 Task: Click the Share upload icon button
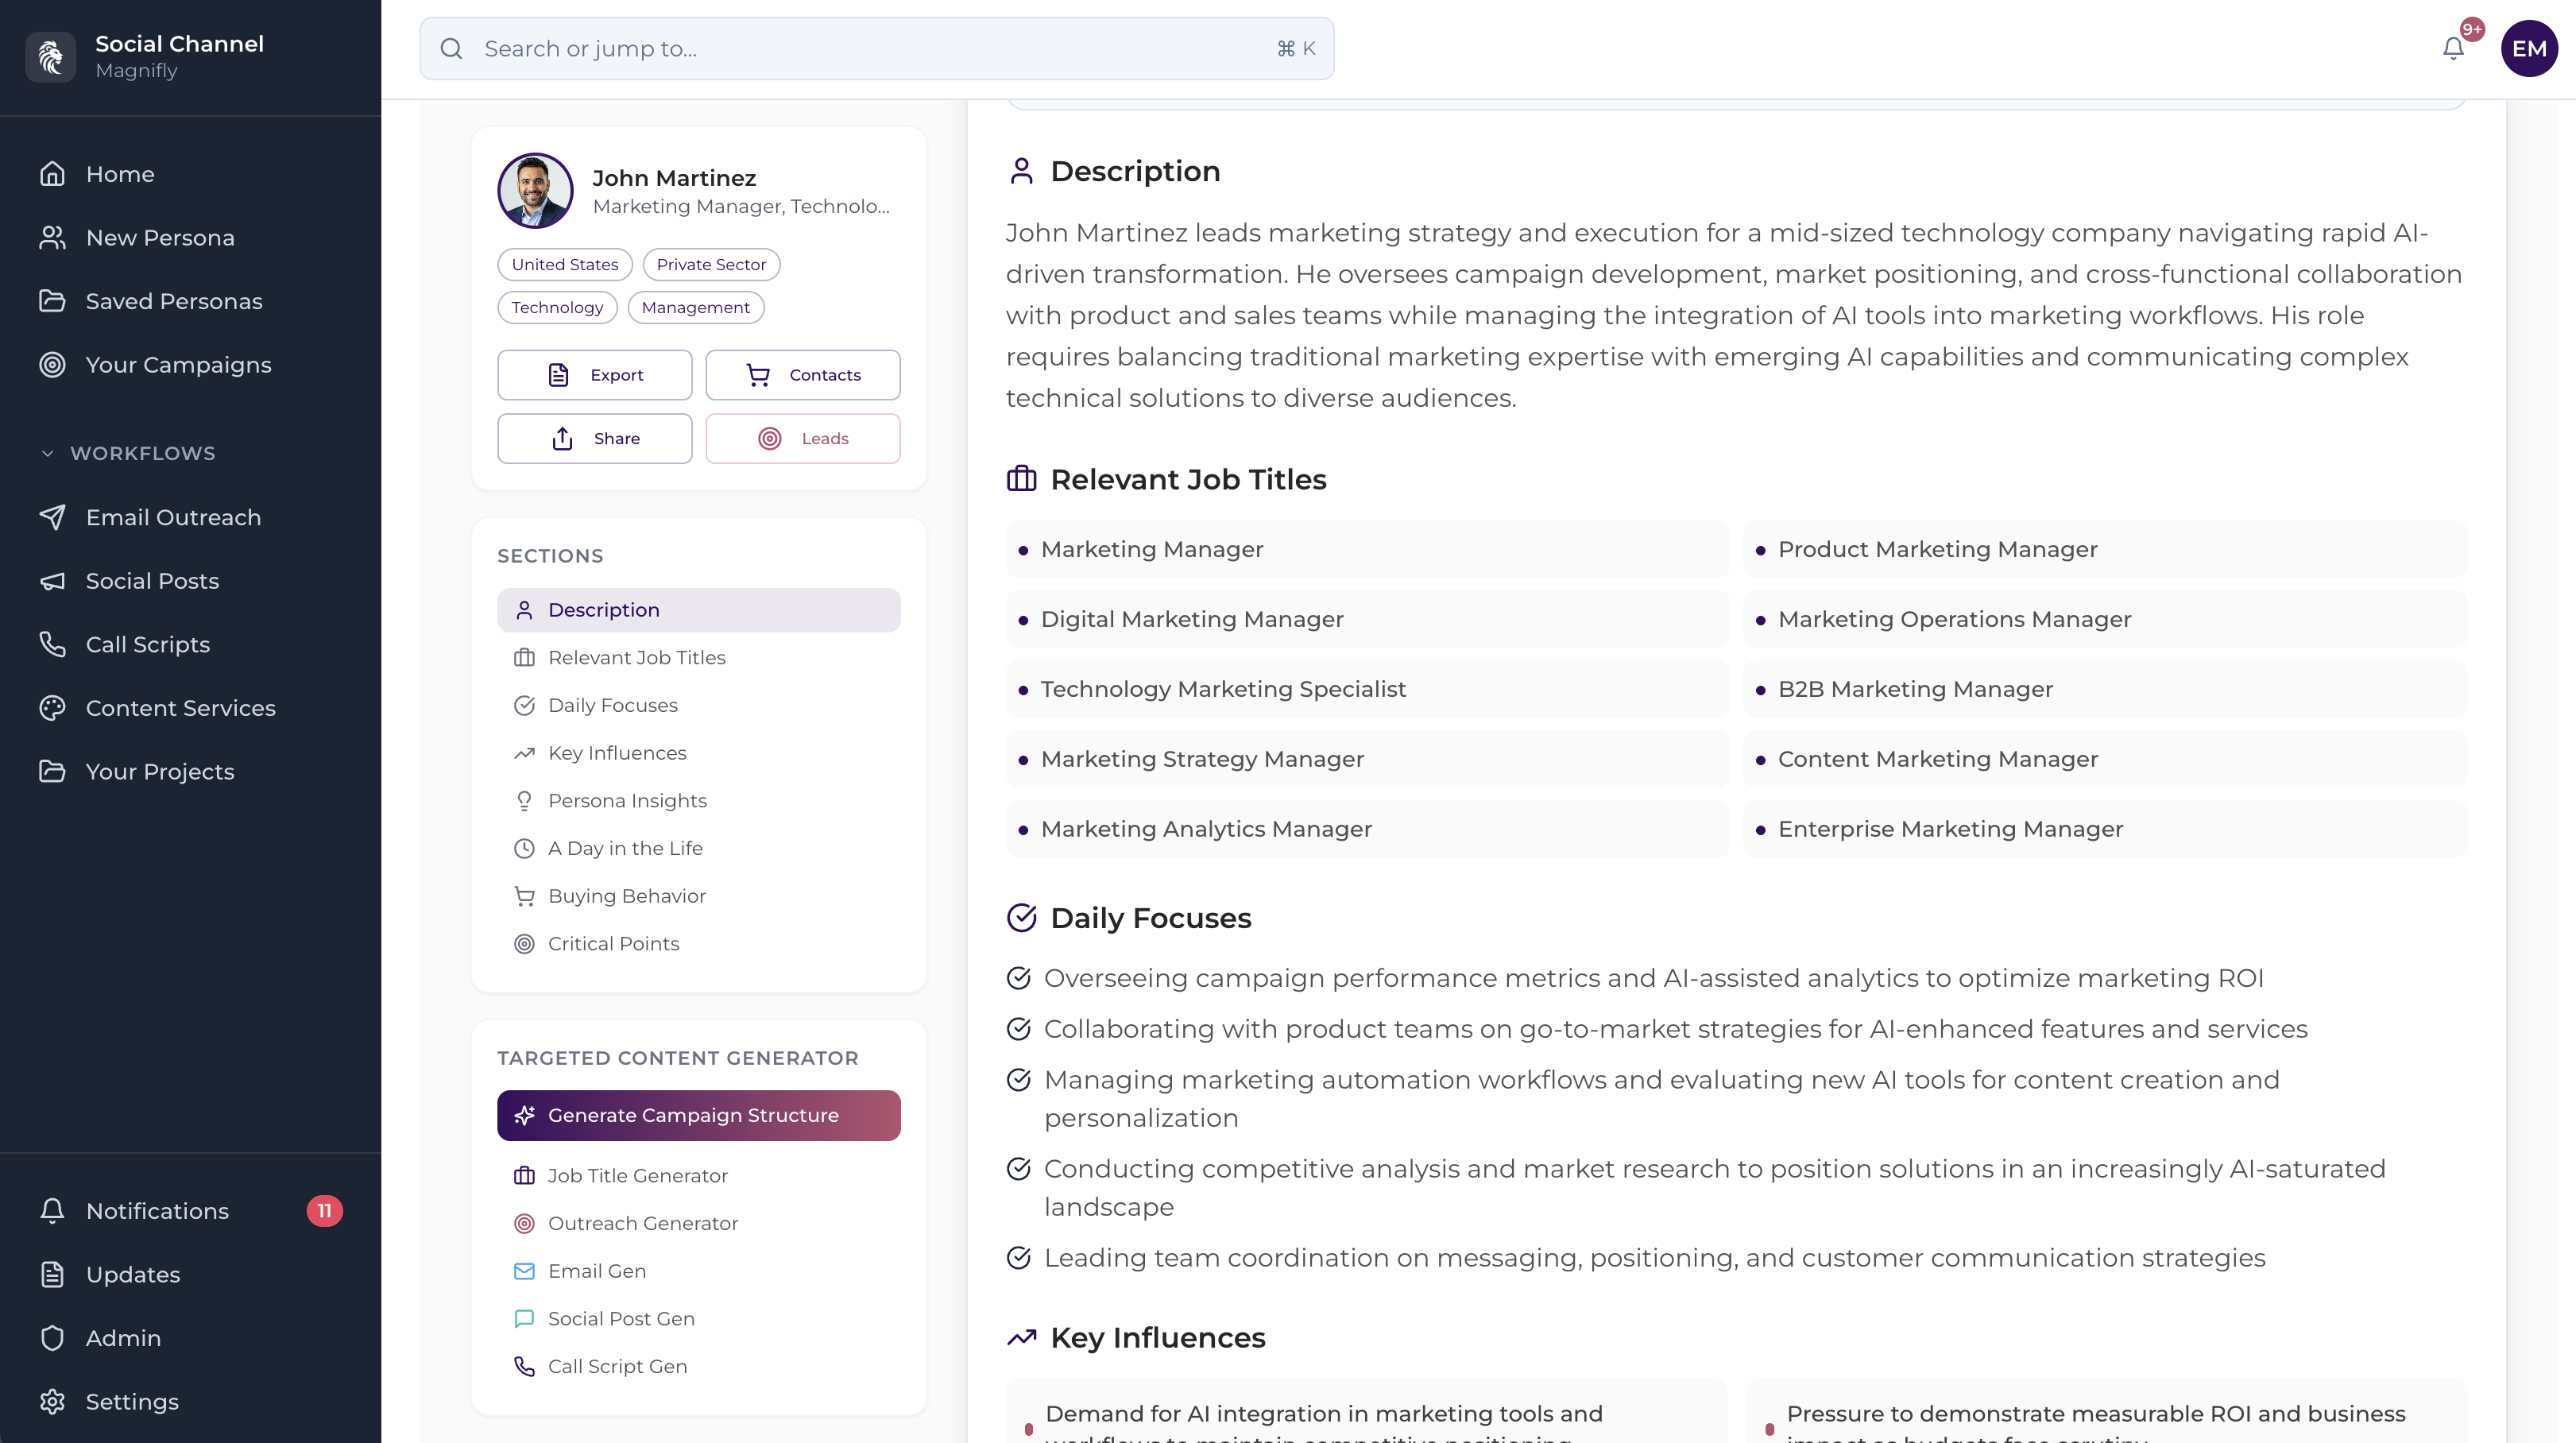[595, 439]
